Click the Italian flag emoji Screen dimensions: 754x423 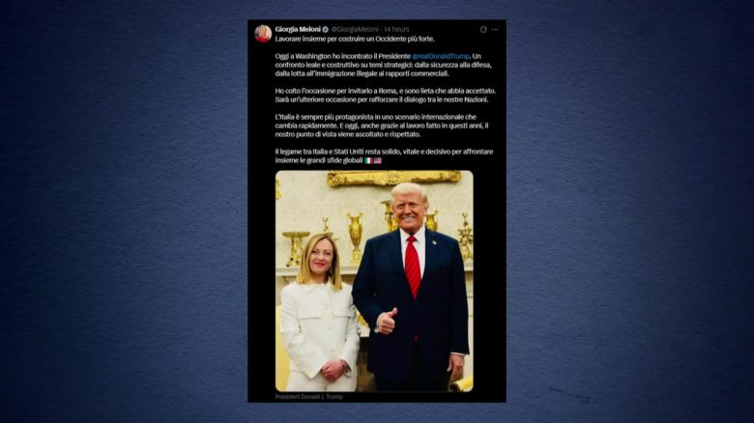click(x=369, y=160)
